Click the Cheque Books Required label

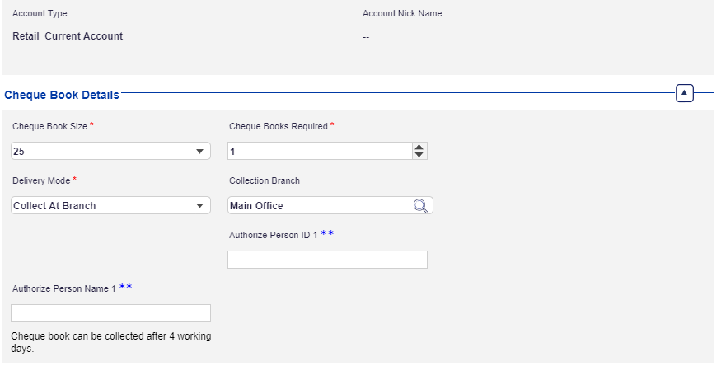278,126
